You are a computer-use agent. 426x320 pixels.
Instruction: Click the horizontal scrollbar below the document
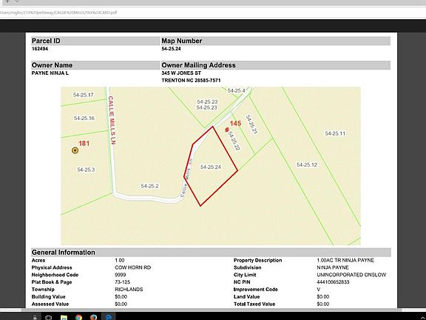pos(212,310)
